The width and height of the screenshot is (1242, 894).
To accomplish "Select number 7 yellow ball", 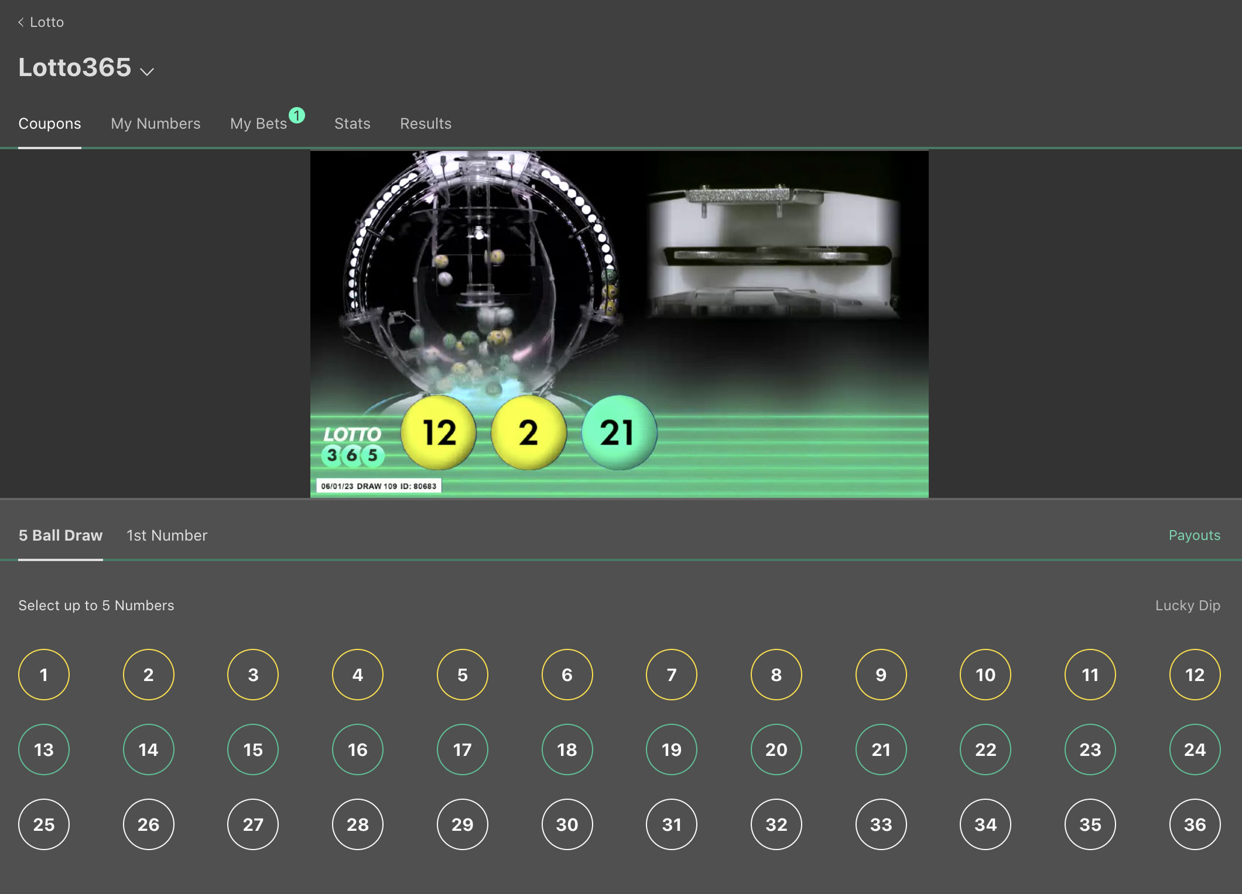I will coord(672,675).
